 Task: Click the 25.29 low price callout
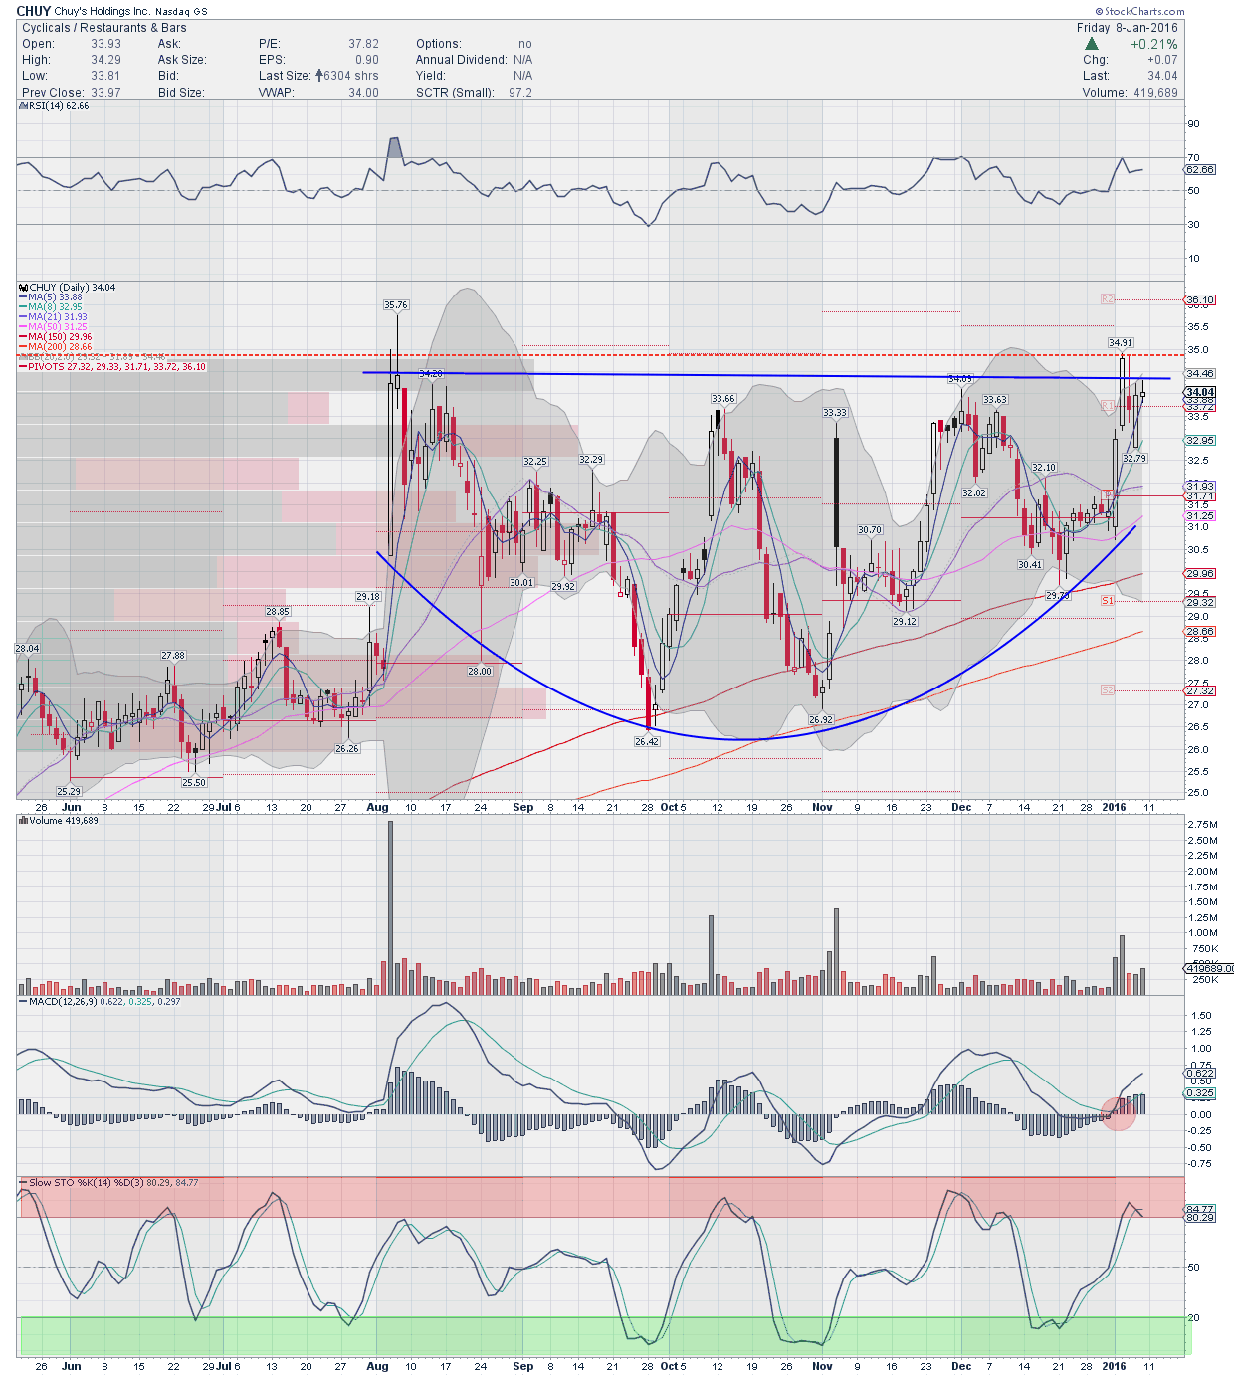[x=69, y=791]
